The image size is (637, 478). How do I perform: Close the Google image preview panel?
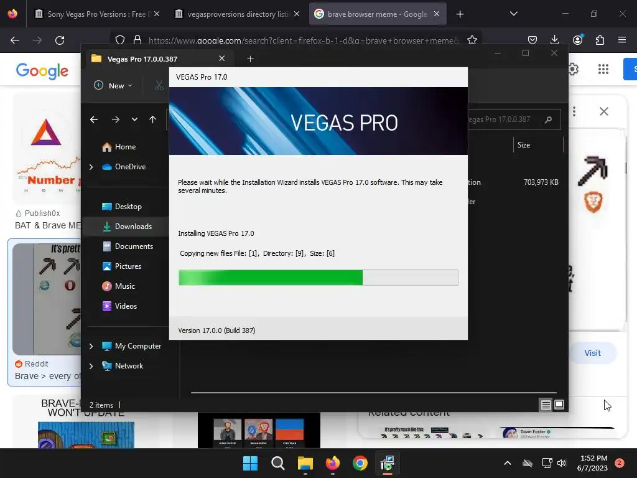click(x=603, y=111)
